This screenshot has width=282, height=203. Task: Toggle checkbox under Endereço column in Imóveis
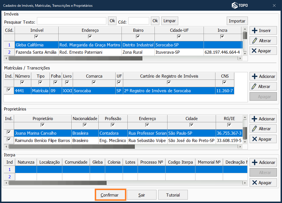(90, 37)
